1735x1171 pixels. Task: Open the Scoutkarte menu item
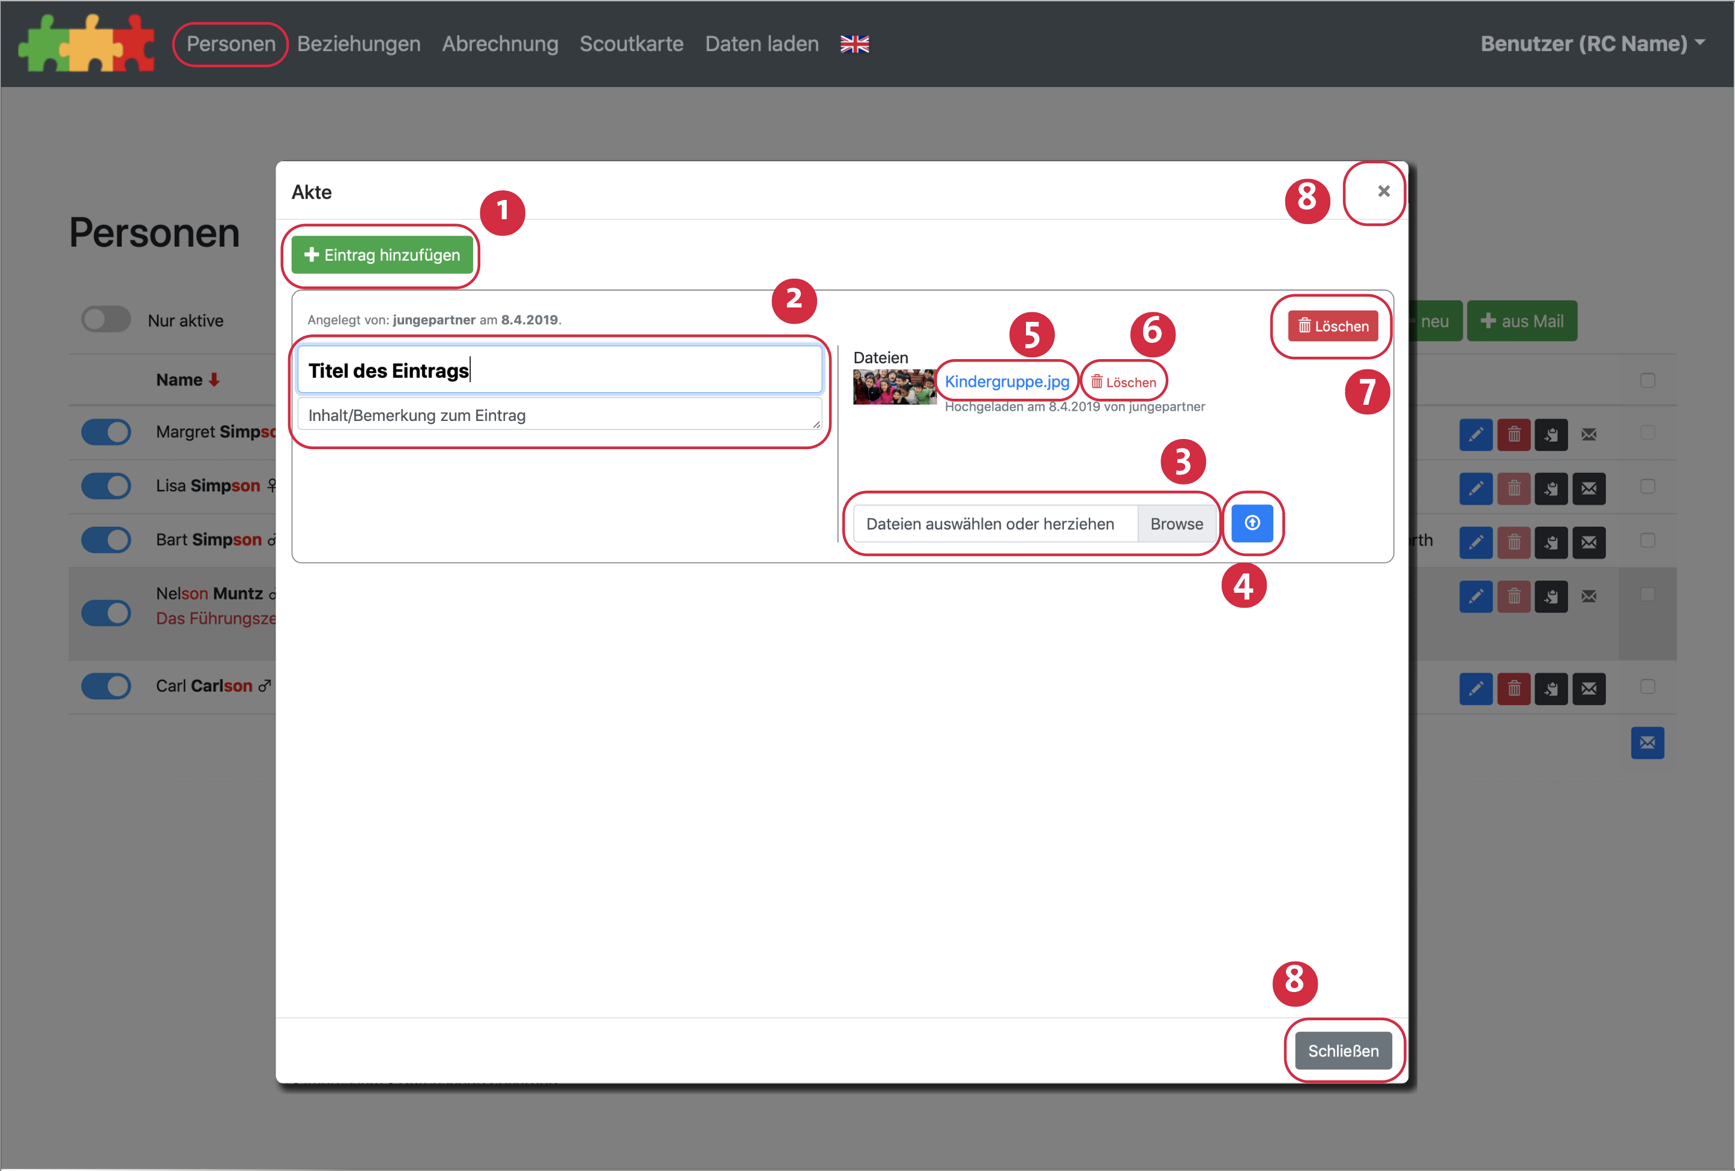631,43
